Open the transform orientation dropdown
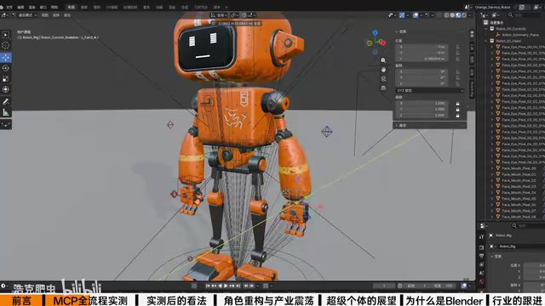This screenshot has height=306, width=545. pyautogui.click(x=219, y=15)
